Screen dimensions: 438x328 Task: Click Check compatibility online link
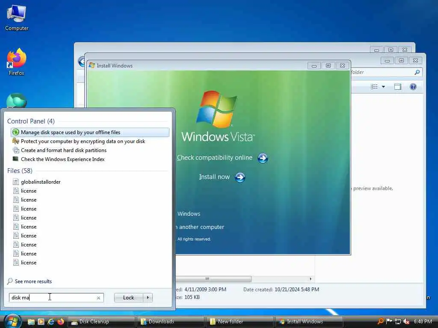click(215, 158)
